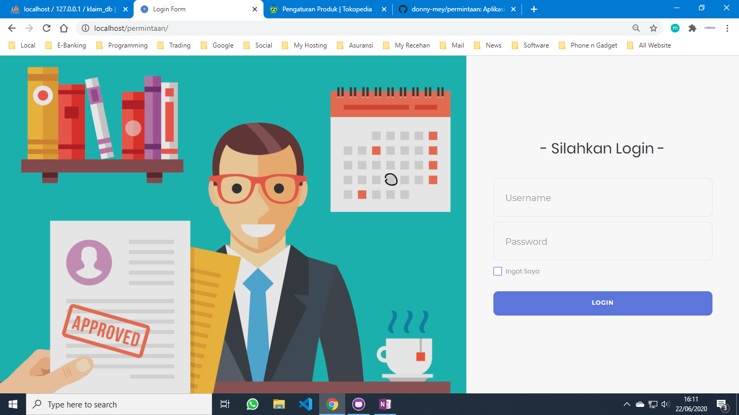Show hidden system tray icons

click(x=626, y=404)
